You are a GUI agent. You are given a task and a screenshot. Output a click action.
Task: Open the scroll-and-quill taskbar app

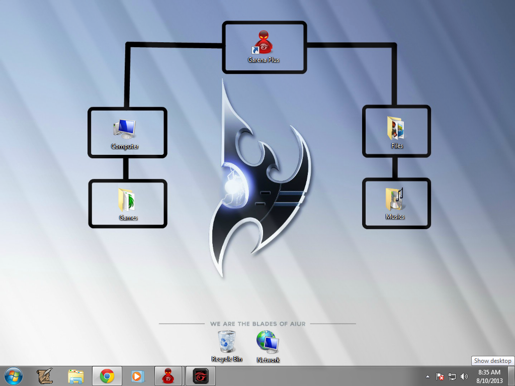tap(45, 376)
